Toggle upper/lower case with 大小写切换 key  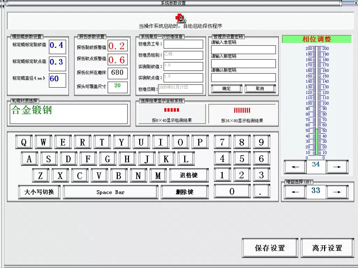point(39,192)
